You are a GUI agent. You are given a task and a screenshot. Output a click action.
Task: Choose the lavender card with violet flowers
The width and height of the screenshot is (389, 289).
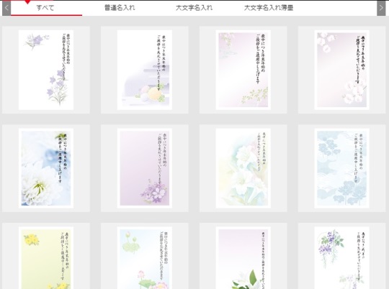point(145,168)
